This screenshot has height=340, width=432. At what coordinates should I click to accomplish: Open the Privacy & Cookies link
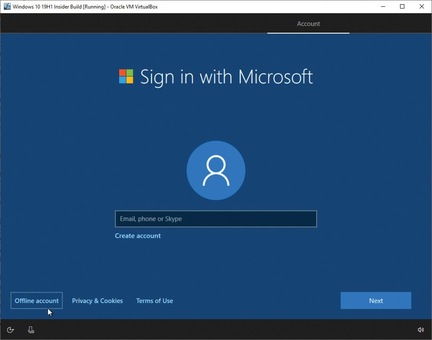click(97, 301)
